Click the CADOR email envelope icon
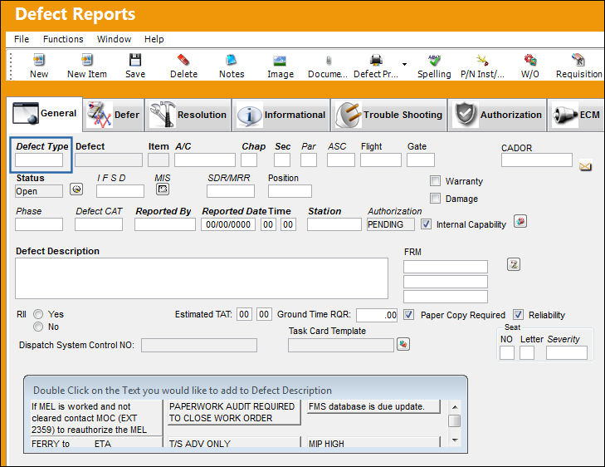This screenshot has height=467, width=605. [x=585, y=166]
